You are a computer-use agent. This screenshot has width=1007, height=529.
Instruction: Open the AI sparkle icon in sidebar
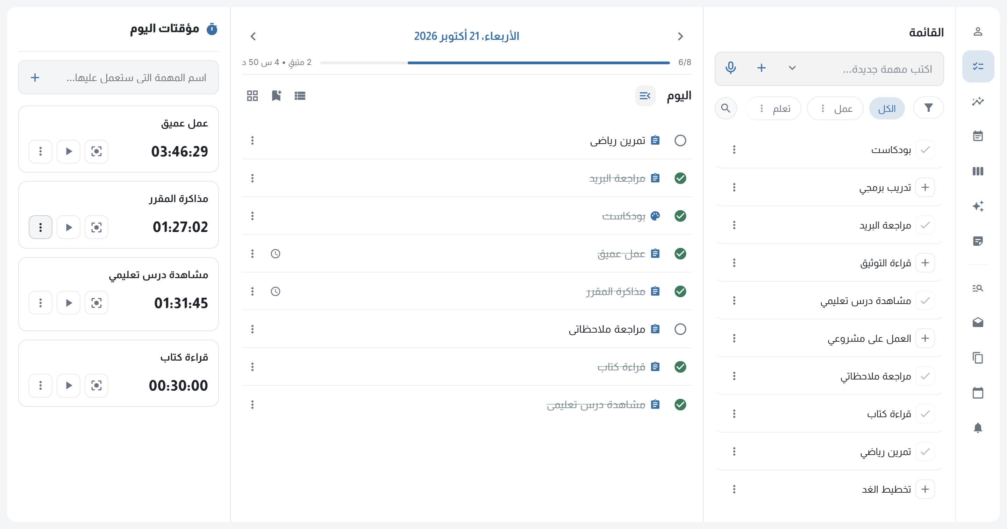coord(978,206)
